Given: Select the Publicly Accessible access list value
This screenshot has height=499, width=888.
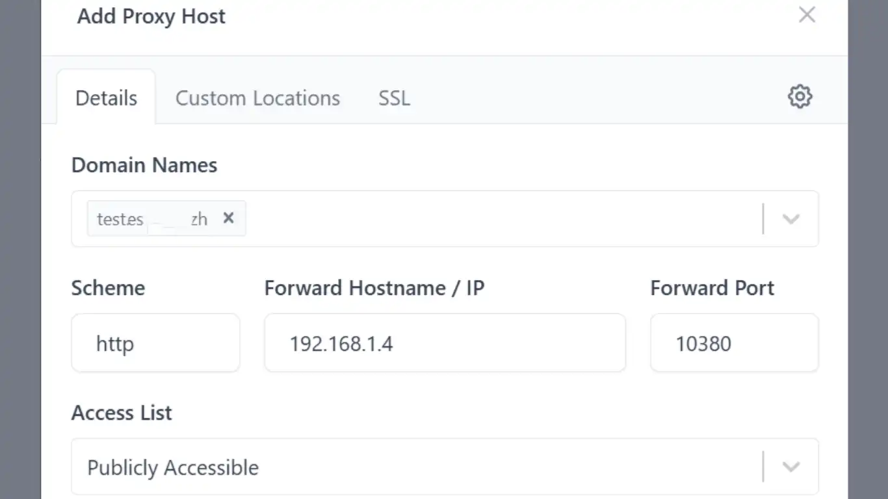Looking at the screenshot, I should coord(173,468).
